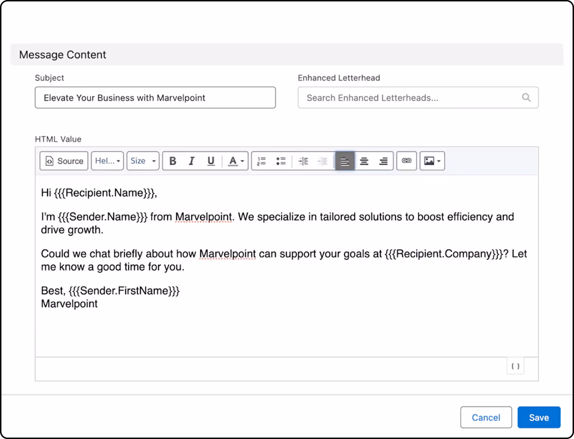Align text to the right
Screen dimensions: 574x439
pyautogui.click(x=383, y=161)
